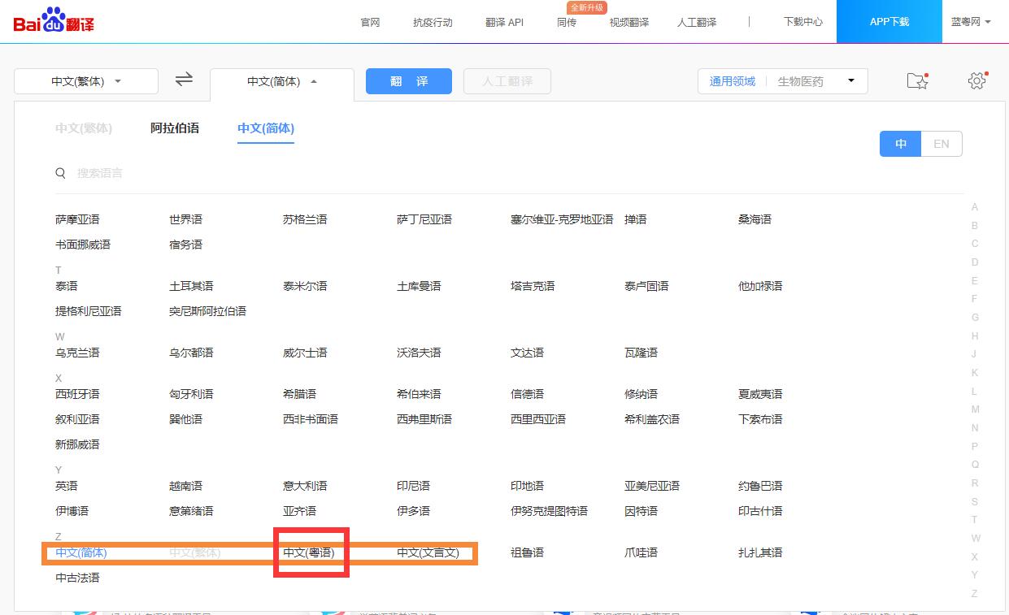Jump to letter W in alphabet index
Viewport: 1009px width, 615px height.
975,538
